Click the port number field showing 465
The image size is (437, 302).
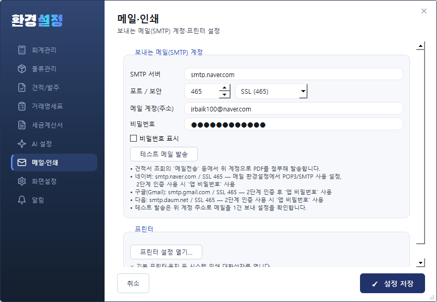pos(202,91)
